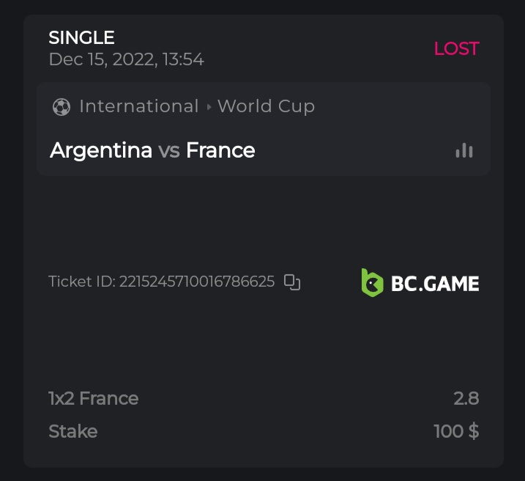Viewport: 525px width, 481px height.
Task: Click the 'vs' text between teams
Action: [x=169, y=150]
